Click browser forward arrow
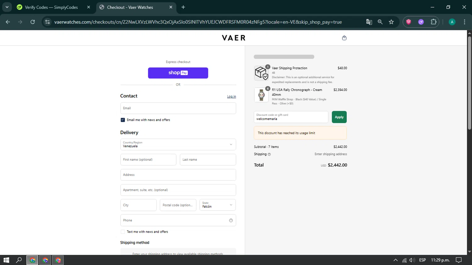 pyautogui.click(x=20, y=22)
